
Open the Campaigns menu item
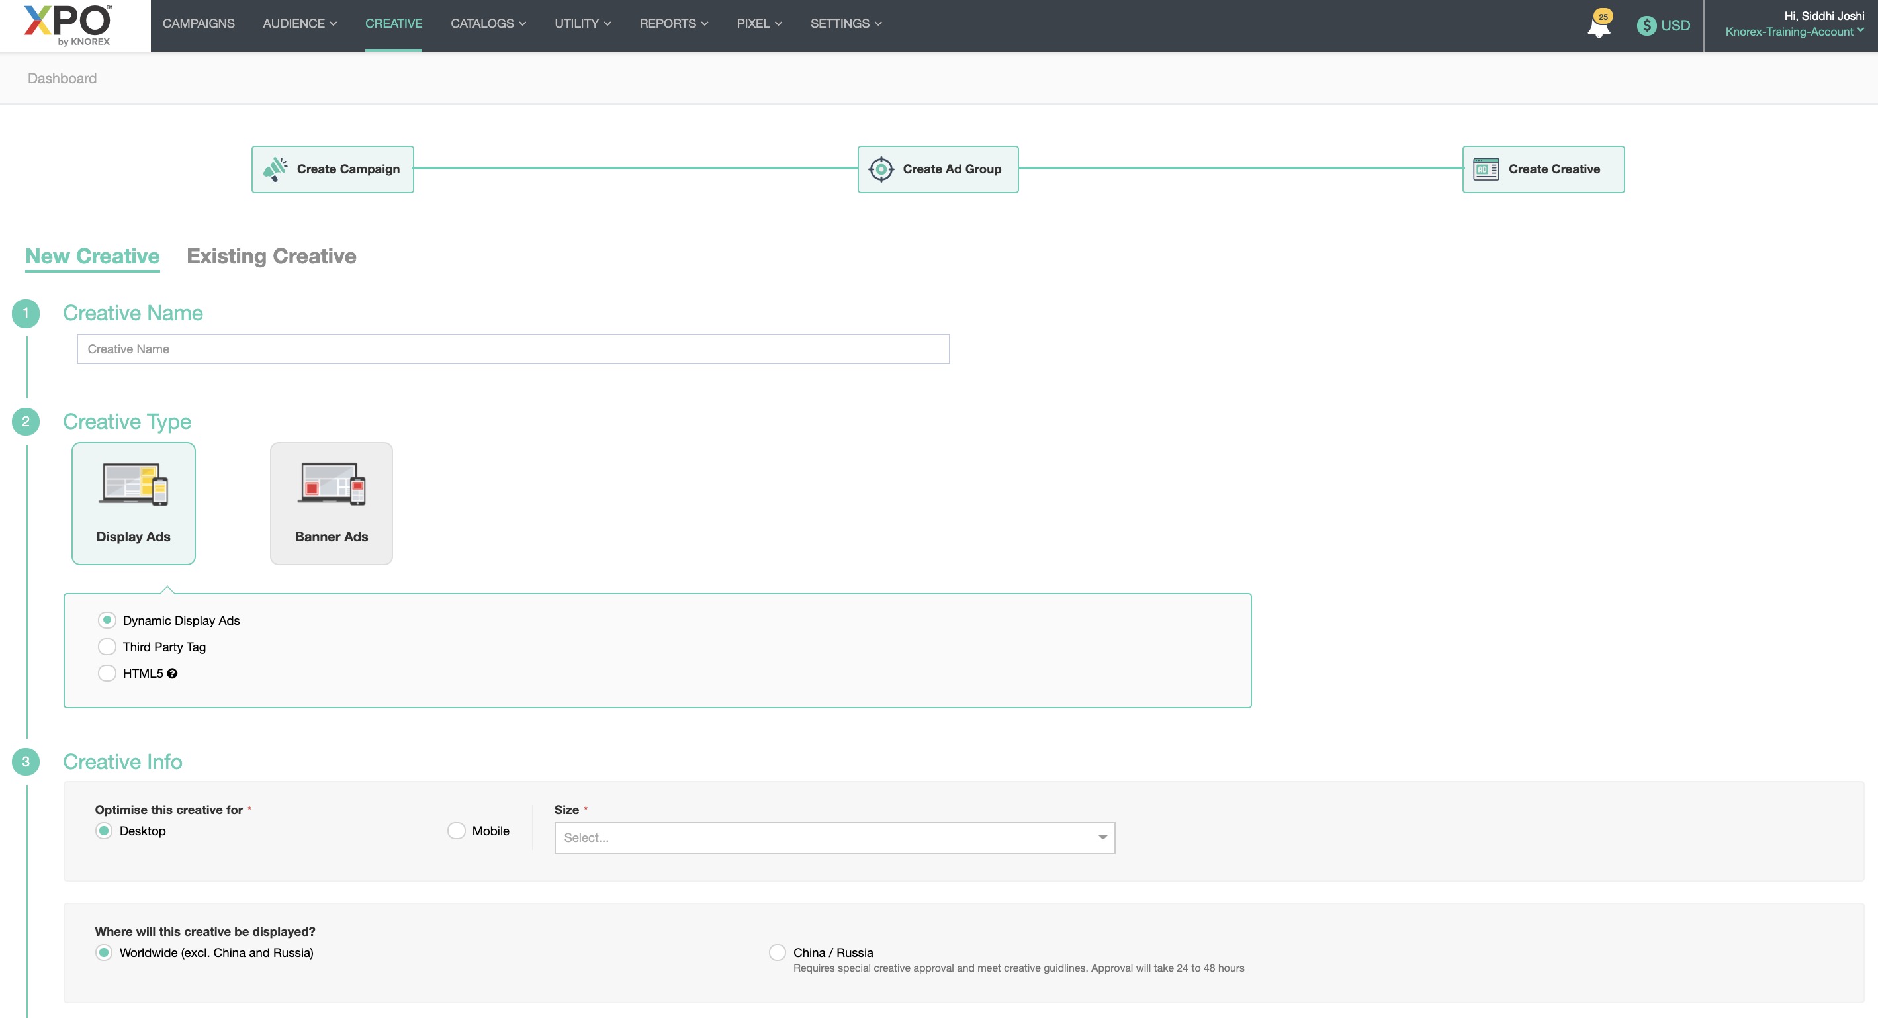coord(199,23)
